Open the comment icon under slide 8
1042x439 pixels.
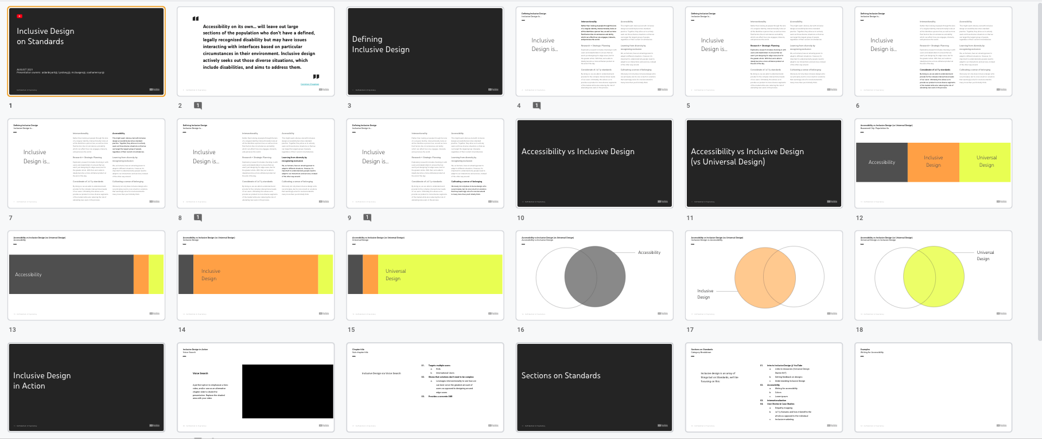point(198,218)
